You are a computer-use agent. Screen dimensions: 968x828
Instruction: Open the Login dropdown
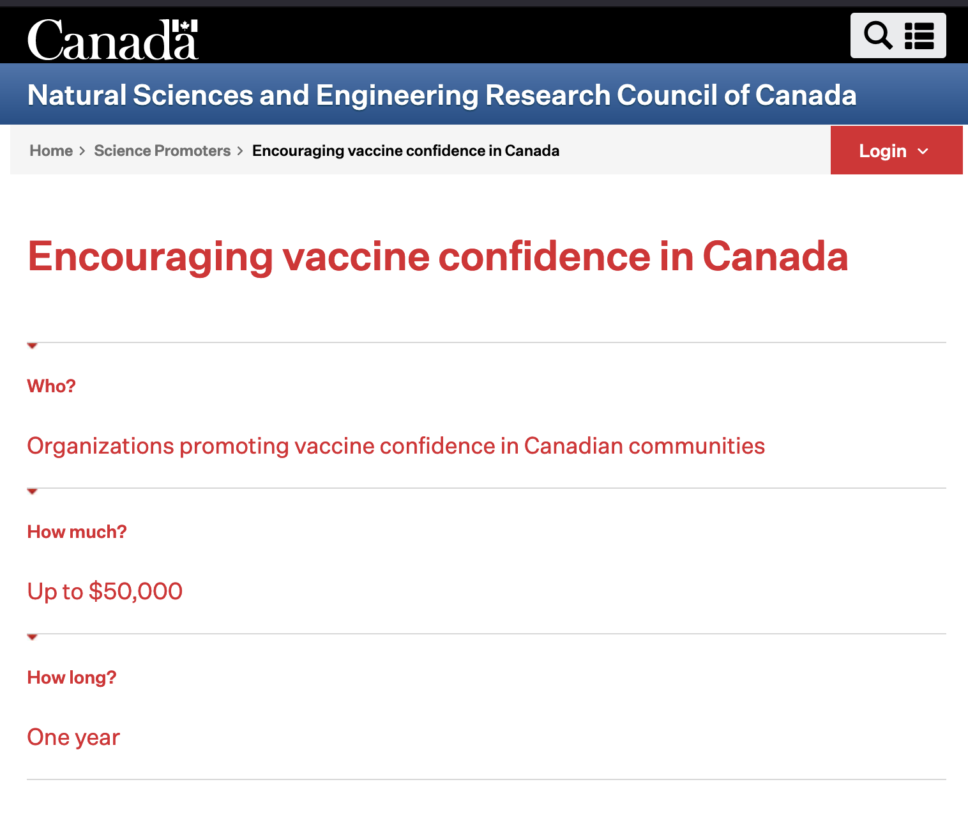point(896,150)
